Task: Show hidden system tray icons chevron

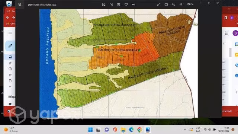Action: 185,130
